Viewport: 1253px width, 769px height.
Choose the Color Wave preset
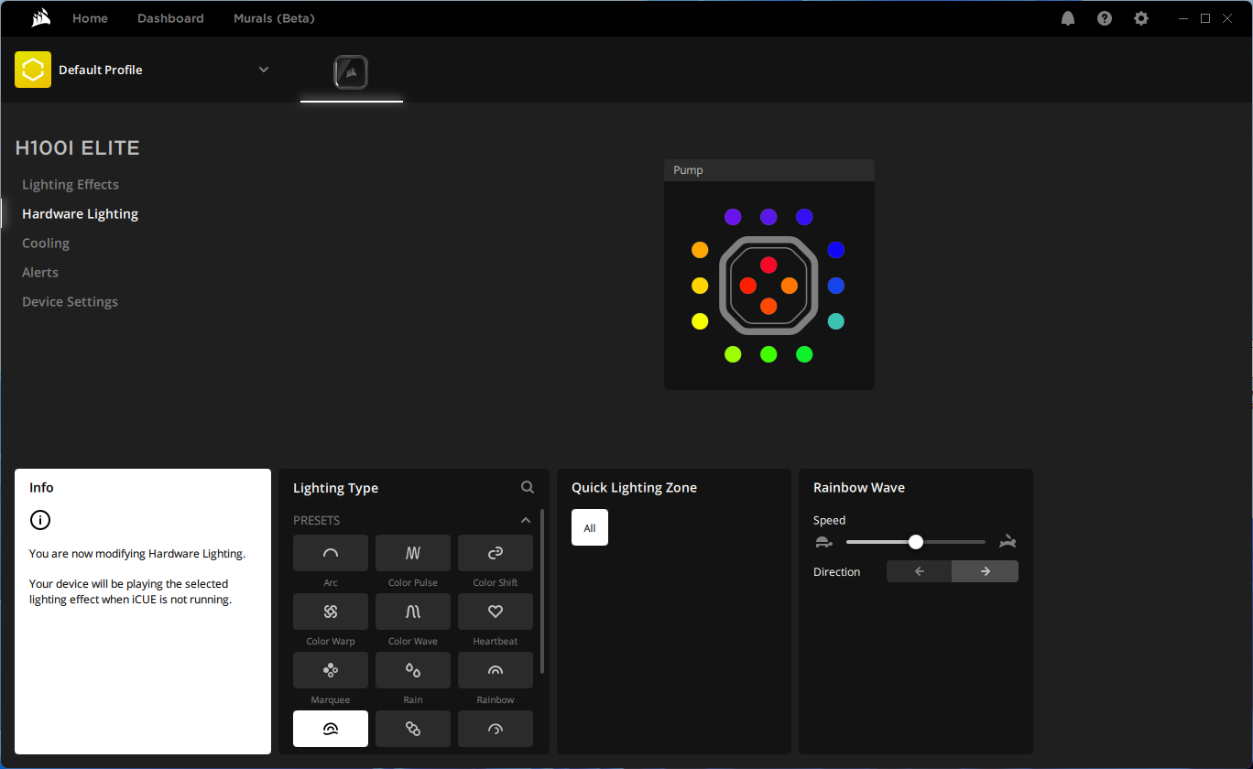click(x=413, y=612)
